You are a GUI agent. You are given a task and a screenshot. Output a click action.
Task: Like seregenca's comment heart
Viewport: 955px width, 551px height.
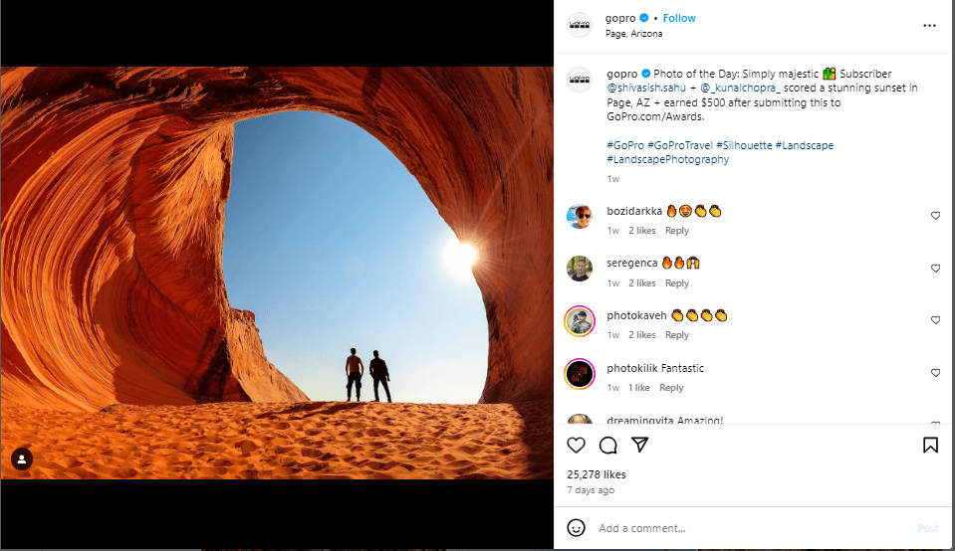pos(935,269)
